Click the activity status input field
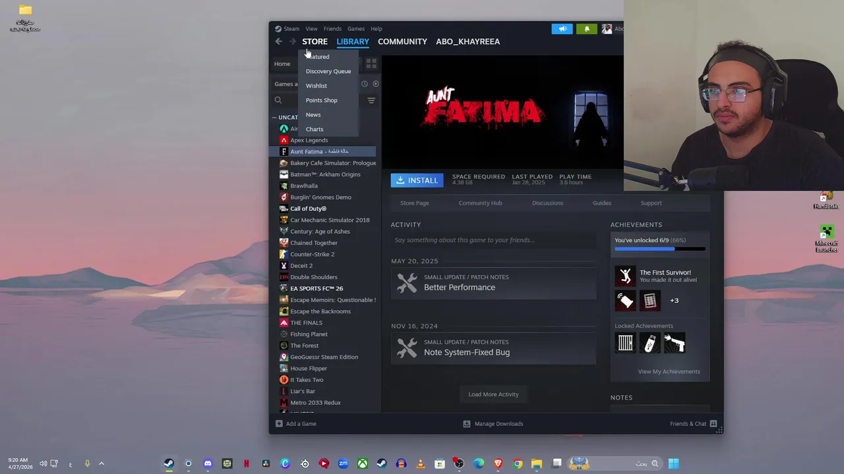Image resolution: width=844 pixels, height=474 pixels. pos(493,240)
